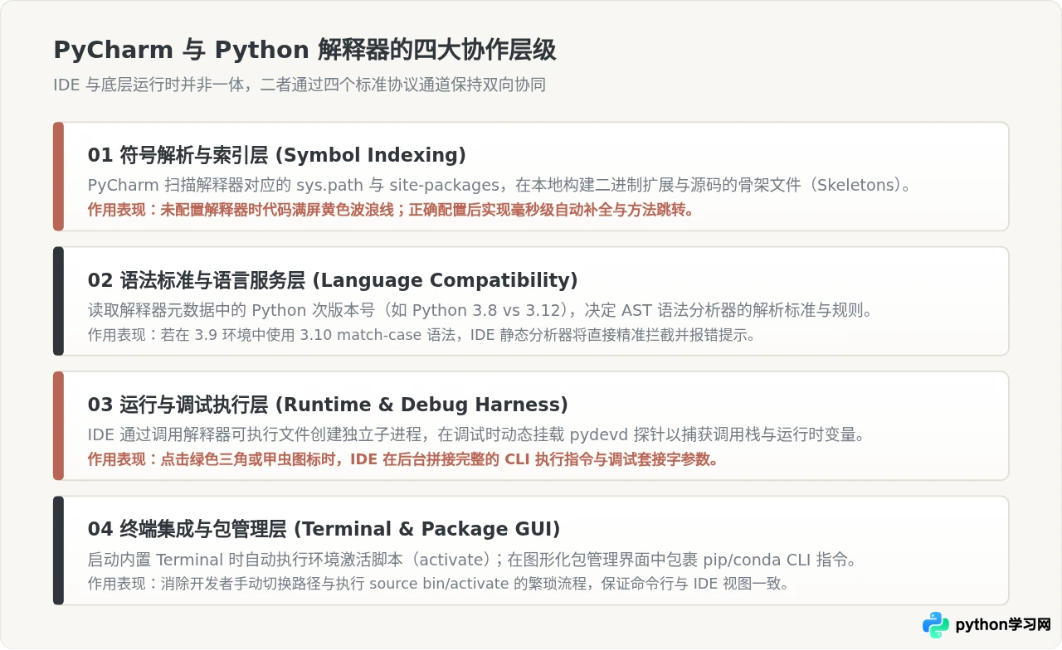Click the heading "04 终端集成与包管理层 (Terminal & Package GUI)"

[324, 529]
